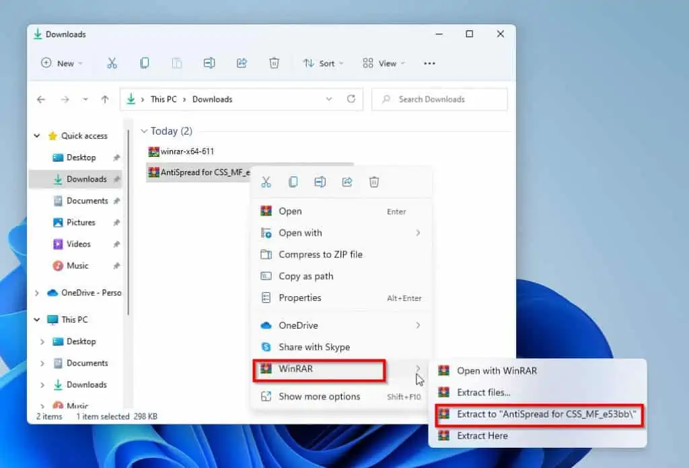Choose Open with in the context menu

(341, 233)
